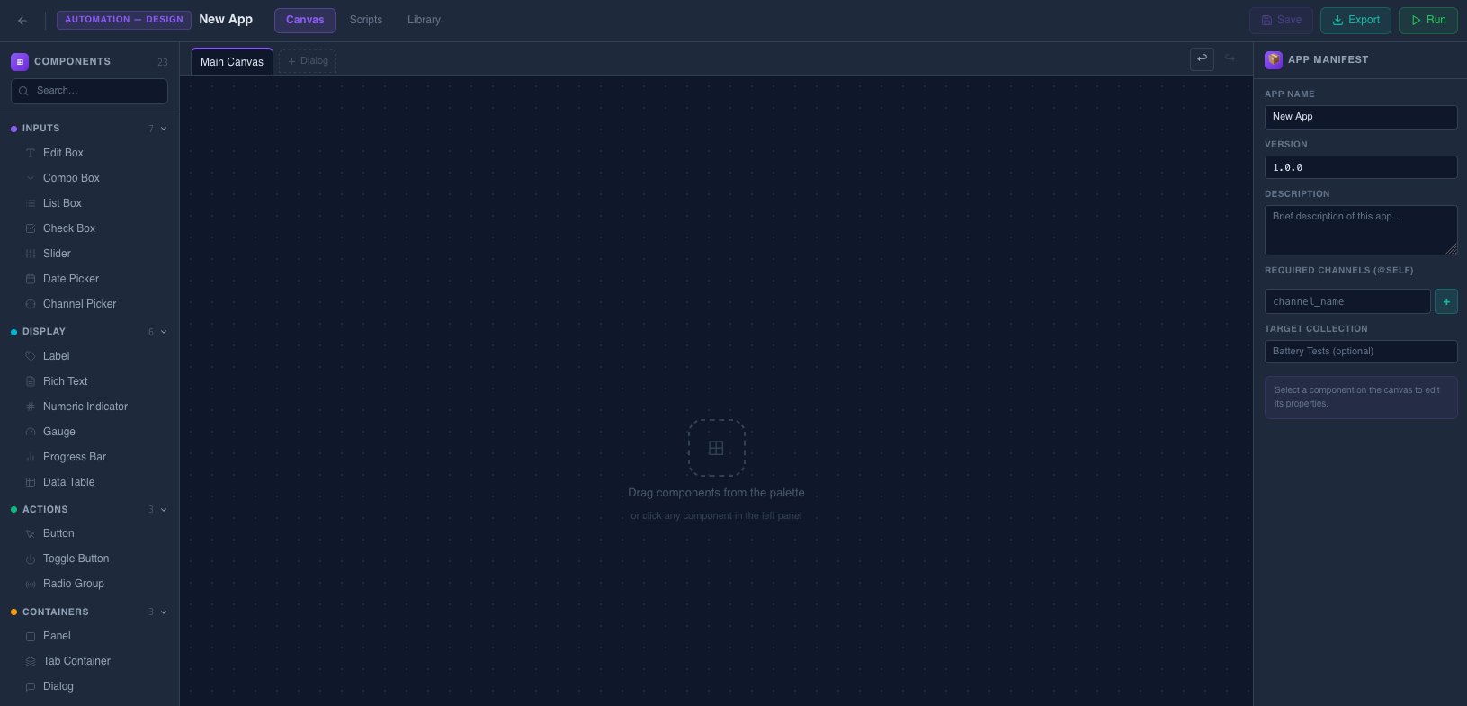
Task: Click the Combo Box component icon
Action: click(x=31, y=178)
